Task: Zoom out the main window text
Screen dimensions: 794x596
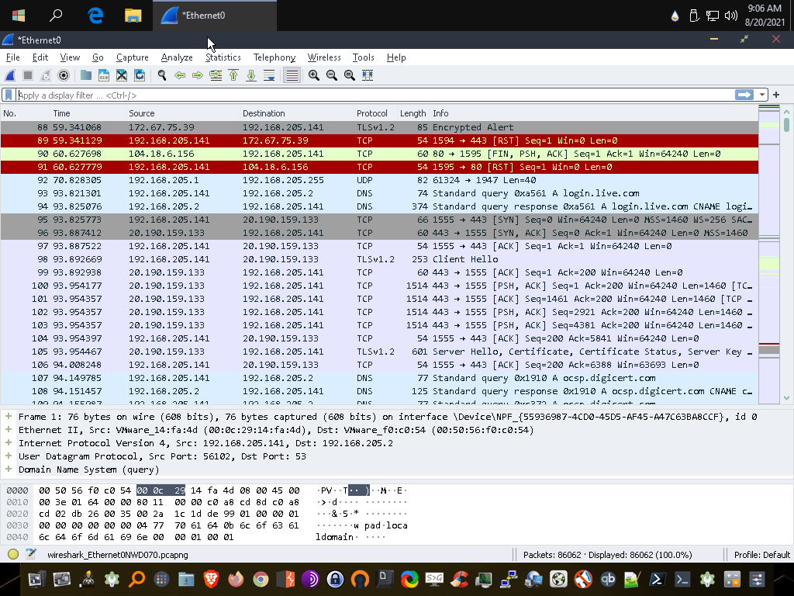Action: click(332, 75)
